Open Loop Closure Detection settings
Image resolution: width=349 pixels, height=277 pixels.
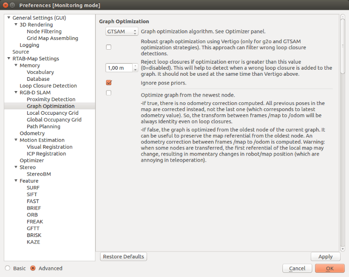[x=48, y=86]
